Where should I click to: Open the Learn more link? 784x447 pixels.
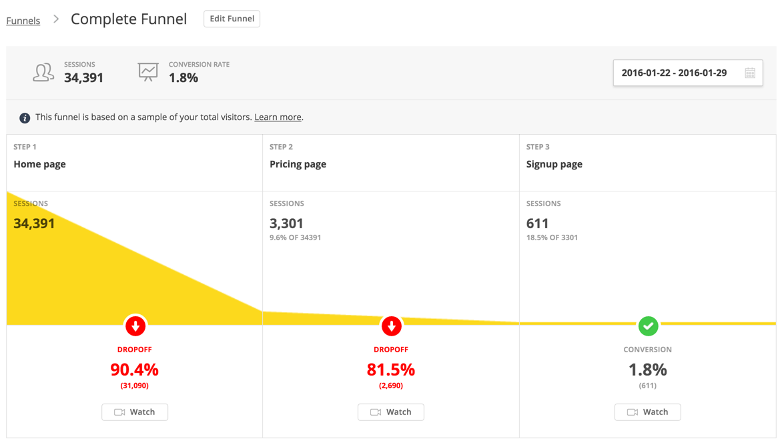(x=278, y=117)
